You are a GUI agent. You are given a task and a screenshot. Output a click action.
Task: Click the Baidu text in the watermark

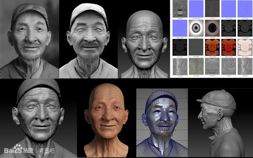9,151
